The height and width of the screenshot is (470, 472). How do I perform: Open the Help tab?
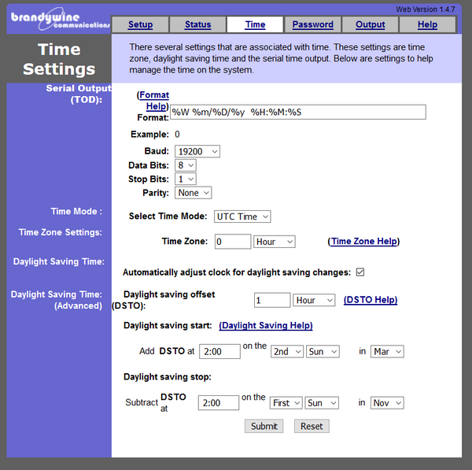[x=427, y=24]
